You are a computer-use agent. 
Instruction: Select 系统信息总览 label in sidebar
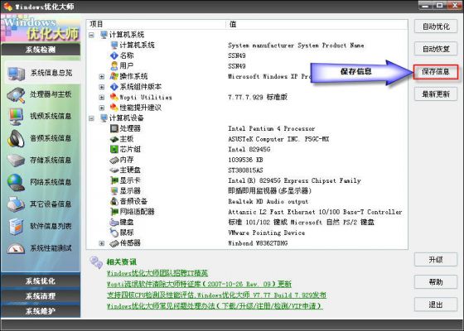[x=51, y=73]
